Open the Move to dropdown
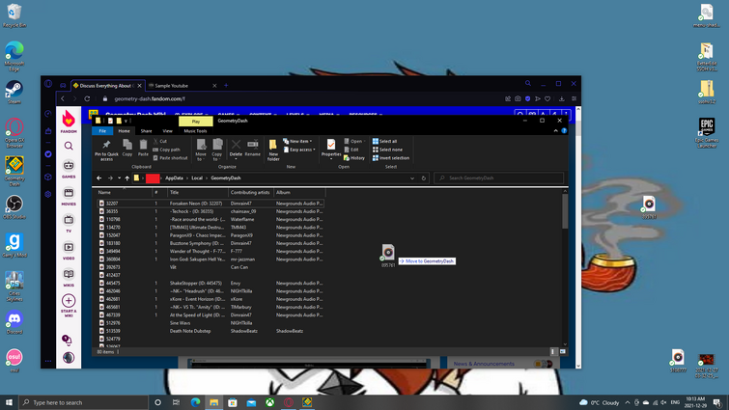The image size is (729, 410). 201,150
